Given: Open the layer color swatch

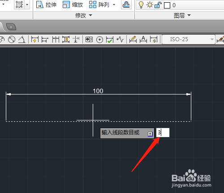Looking at the screenshot, I should [167, 5].
